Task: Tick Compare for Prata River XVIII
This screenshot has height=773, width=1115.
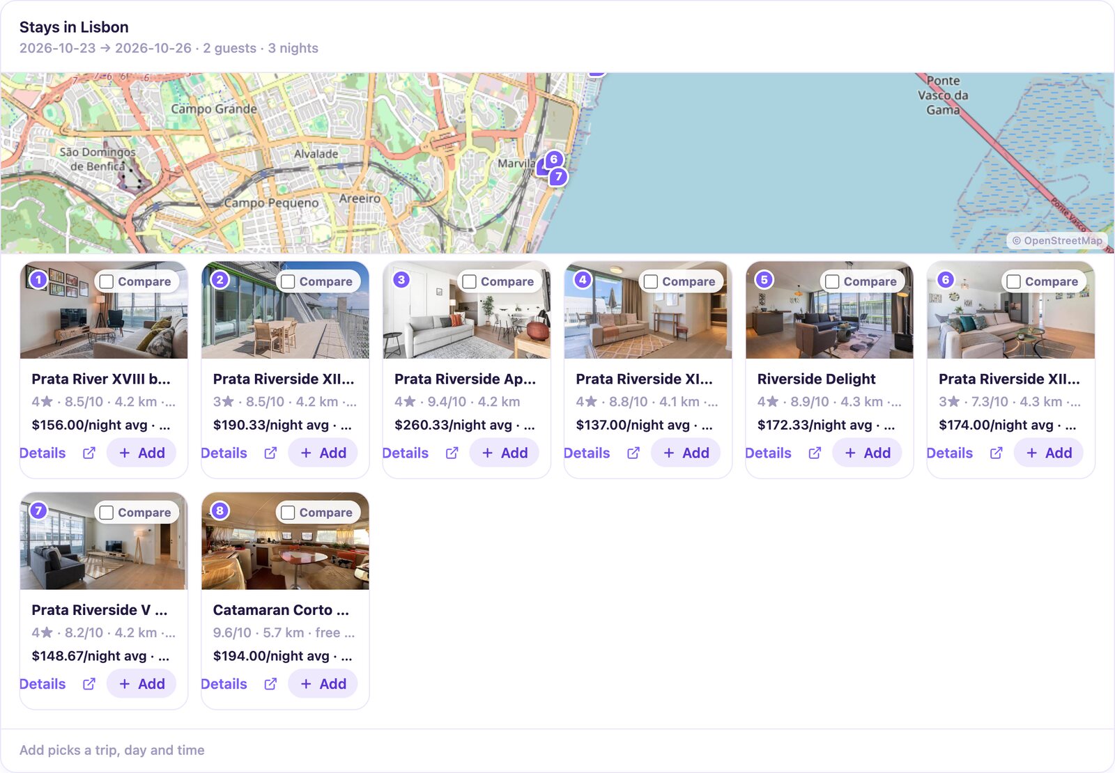Action: (107, 281)
